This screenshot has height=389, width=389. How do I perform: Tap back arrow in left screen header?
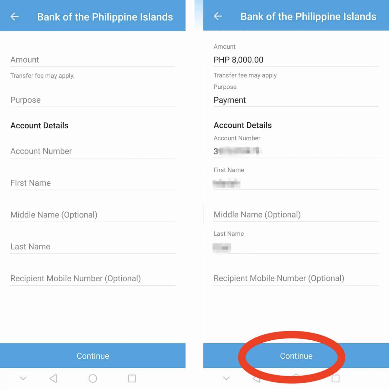point(14,17)
